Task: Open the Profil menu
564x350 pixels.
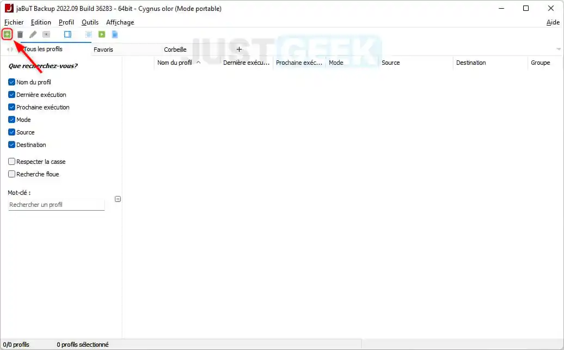Action: (66, 22)
